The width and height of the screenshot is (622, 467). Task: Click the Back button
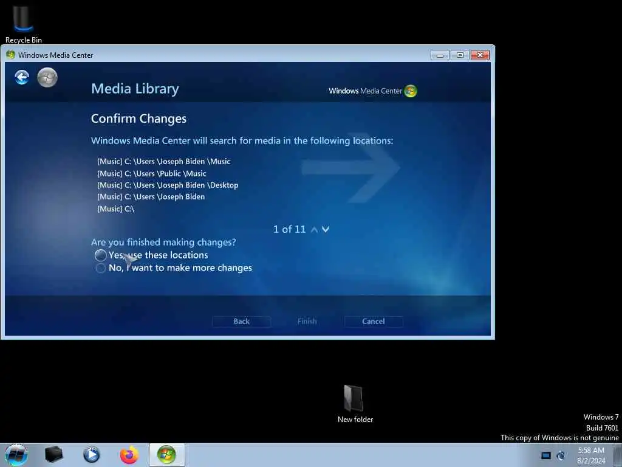(x=242, y=321)
